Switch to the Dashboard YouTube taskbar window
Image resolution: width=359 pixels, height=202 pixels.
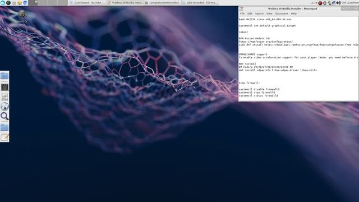(x=88, y=3)
